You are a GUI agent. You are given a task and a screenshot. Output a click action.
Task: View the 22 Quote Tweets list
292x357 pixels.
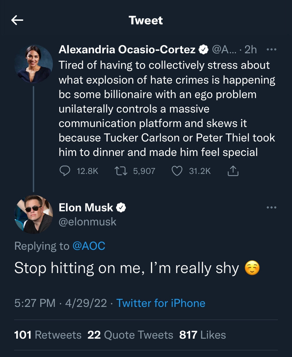click(130, 335)
